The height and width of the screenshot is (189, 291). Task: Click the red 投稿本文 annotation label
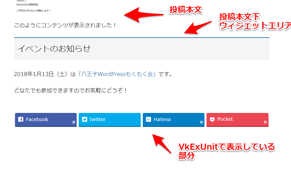[x=186, y=10]
